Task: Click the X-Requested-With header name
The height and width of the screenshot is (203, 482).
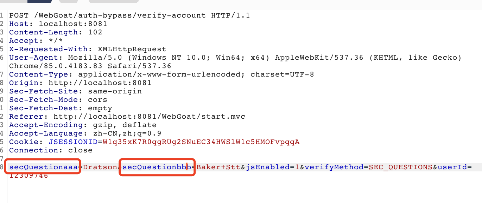Action: click(49, 49)
